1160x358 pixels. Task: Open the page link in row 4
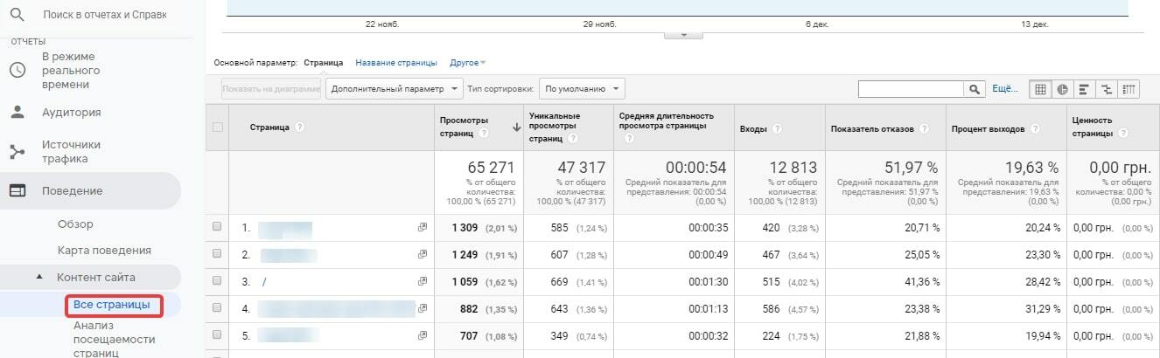(x=337, y=307)
